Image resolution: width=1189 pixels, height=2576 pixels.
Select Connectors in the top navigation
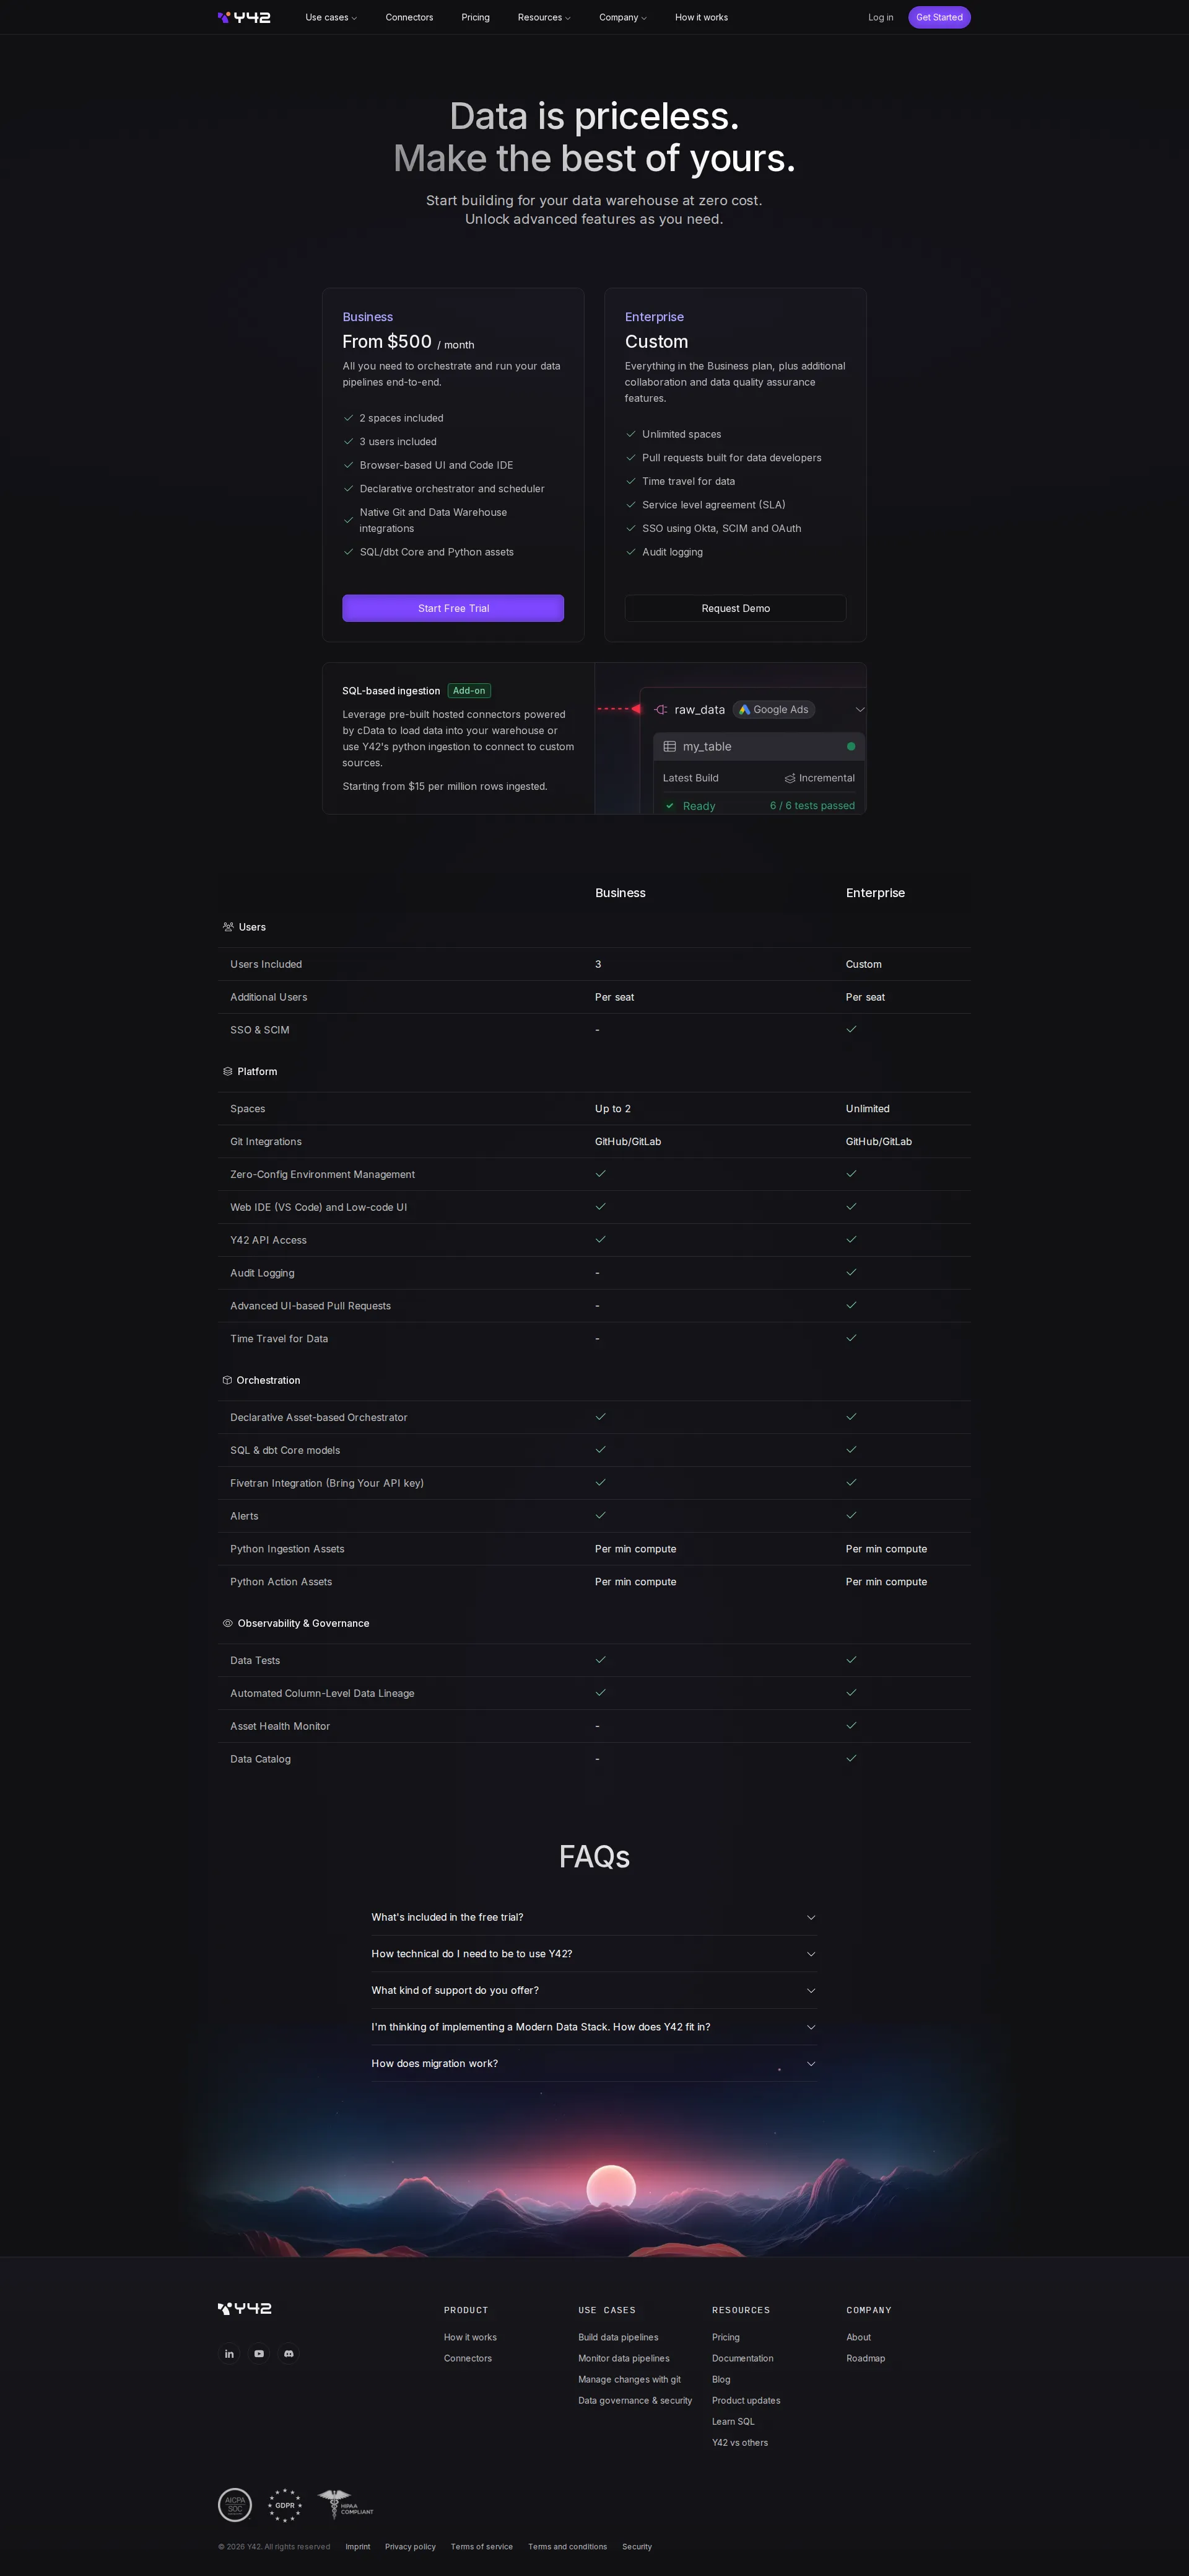tap(410, 17)
